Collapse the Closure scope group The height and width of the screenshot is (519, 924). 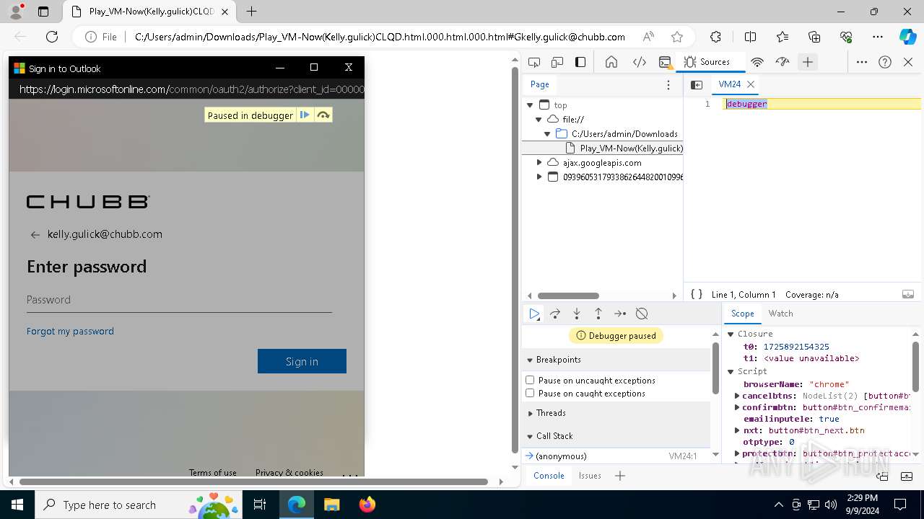pos(731,334)
